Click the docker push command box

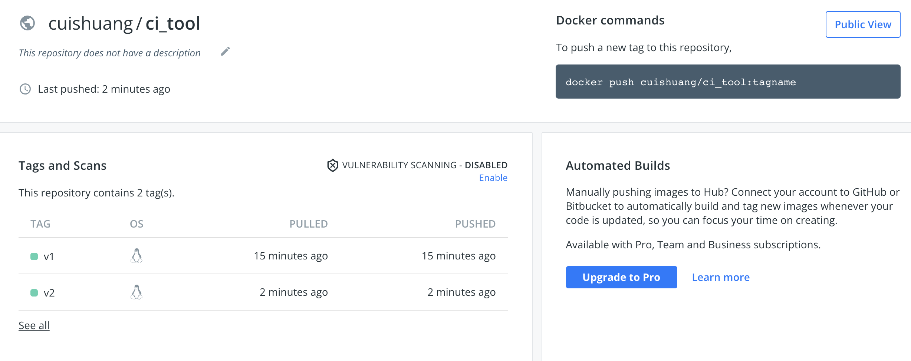coord(728,82)
